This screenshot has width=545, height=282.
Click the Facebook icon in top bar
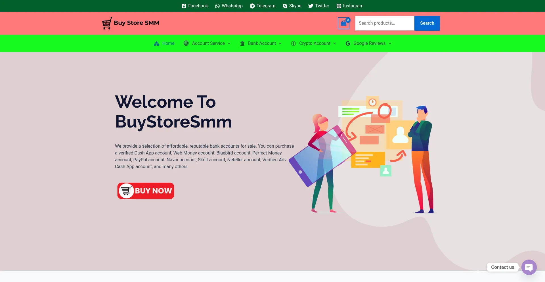(x=184, y=6)
